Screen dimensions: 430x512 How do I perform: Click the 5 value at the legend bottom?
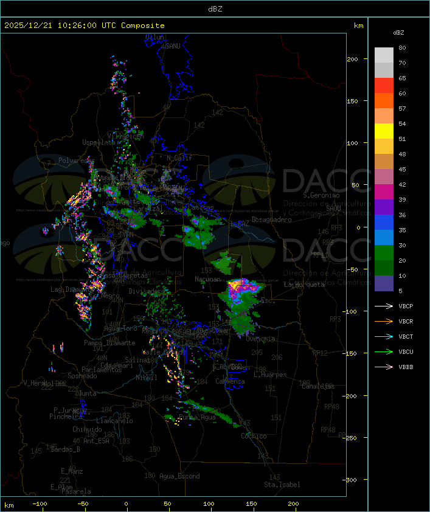click(x=400, y=291)
